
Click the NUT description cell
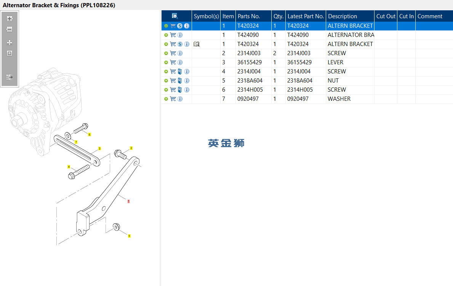pos(350,81)
